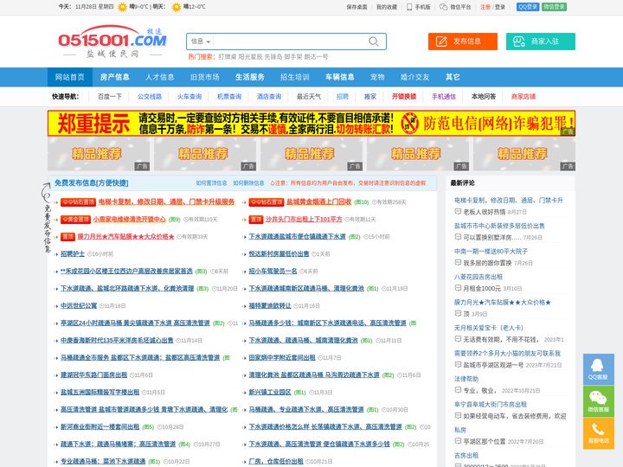
Task: Click the comment icon beside 老板人很好热情
Action: tap(458, 212)
